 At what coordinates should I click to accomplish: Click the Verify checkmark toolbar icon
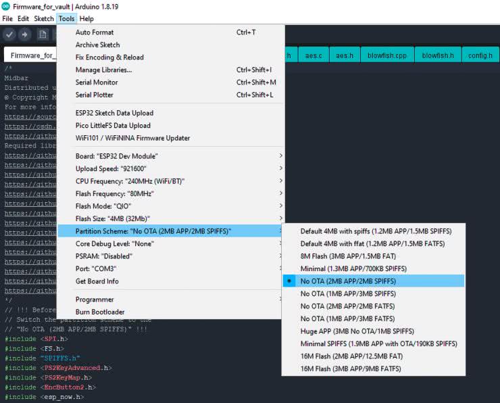tap(9, 34)
